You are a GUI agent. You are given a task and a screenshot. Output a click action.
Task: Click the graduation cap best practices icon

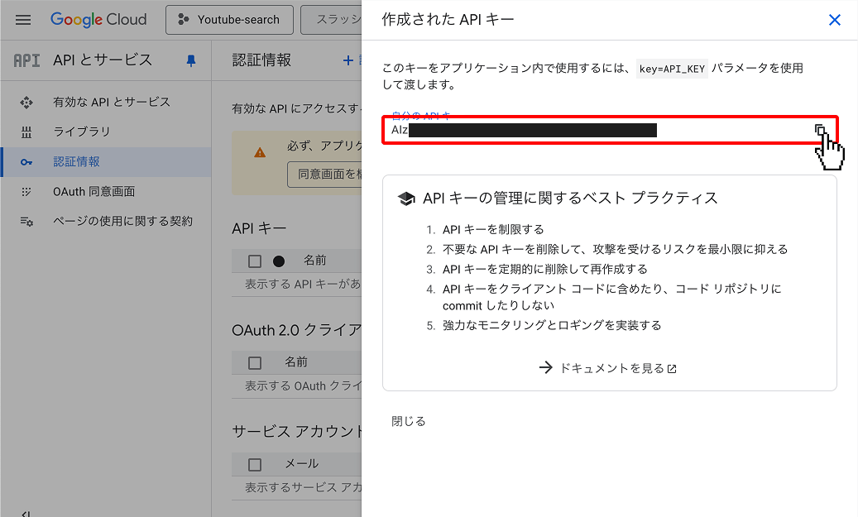click(406, 199)
